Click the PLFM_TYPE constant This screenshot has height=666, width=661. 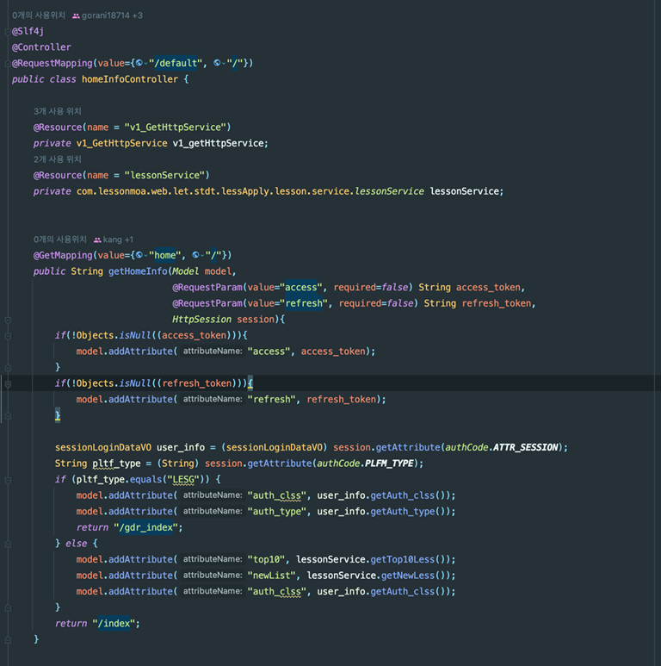[x=389, y=464]
